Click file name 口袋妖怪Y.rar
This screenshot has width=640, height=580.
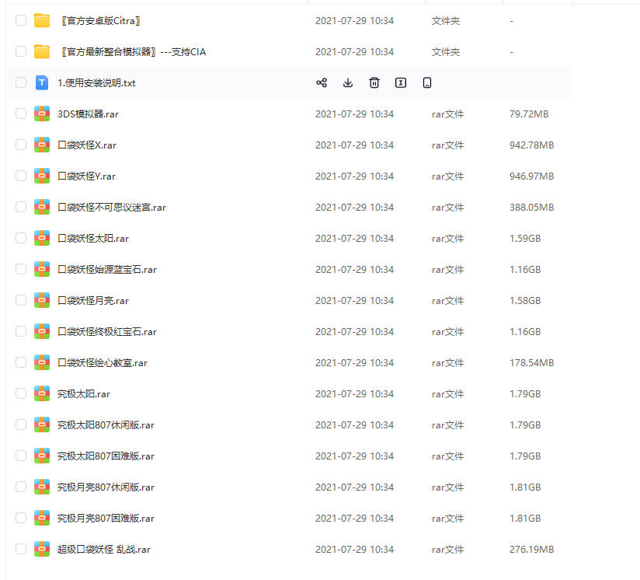(86, 176)
